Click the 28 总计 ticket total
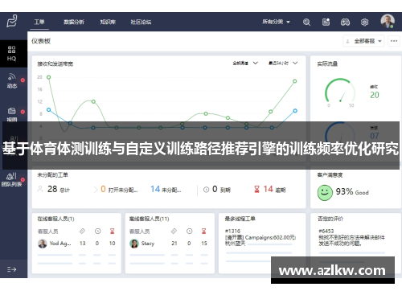The width and height of the screenshot is (402, 291). click(x=59, y=190)
